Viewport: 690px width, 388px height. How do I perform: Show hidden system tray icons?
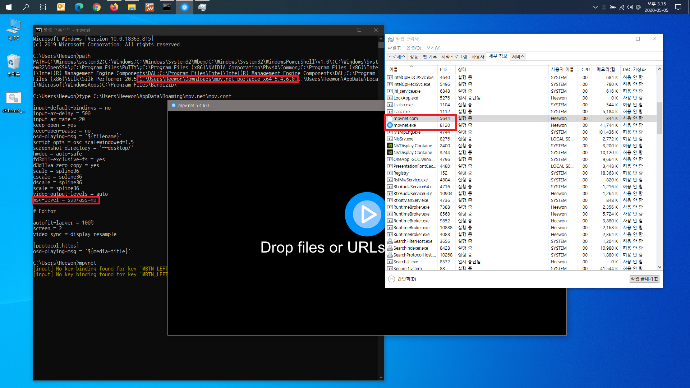tap(595, 7)
